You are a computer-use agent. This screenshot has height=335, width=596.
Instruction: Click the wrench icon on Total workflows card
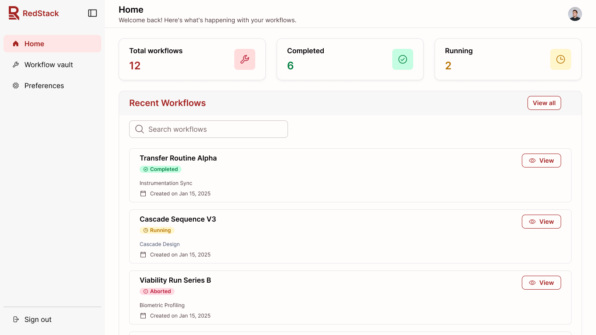(245, 59)
